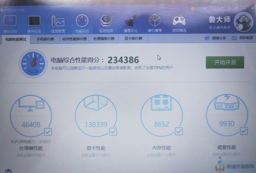Click the IGPU异构能力 : 31057 text
This screenshot has height=173, width=256.
pos(31,141)
